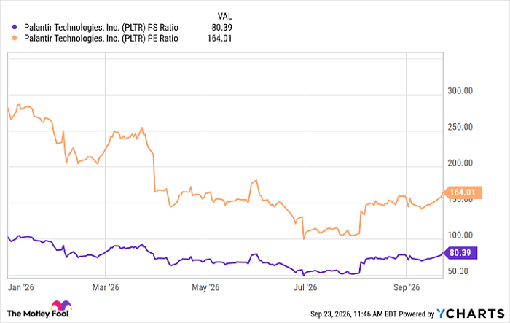Viewport: 510px width, 323px height.
Task: Click the Mar '26 x-axis label
Action: 106,287
